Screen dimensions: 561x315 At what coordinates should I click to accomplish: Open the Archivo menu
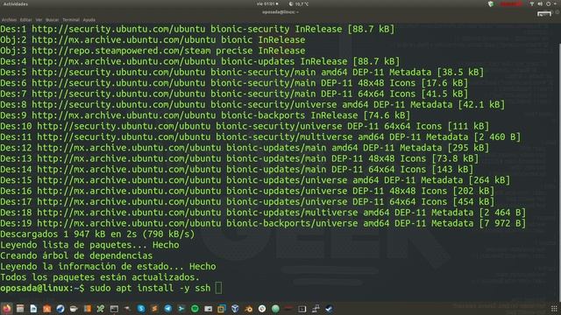tap(9, 20)
